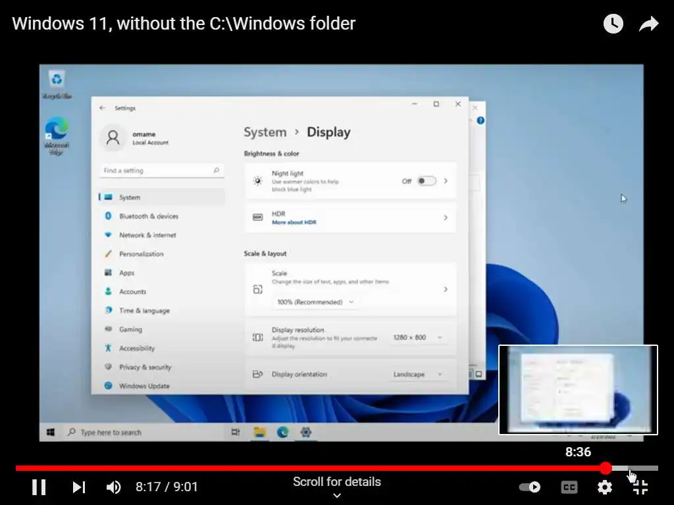Open Network & internet settings
The width and height of the screenshot is (674, 505).
[162, 235]
